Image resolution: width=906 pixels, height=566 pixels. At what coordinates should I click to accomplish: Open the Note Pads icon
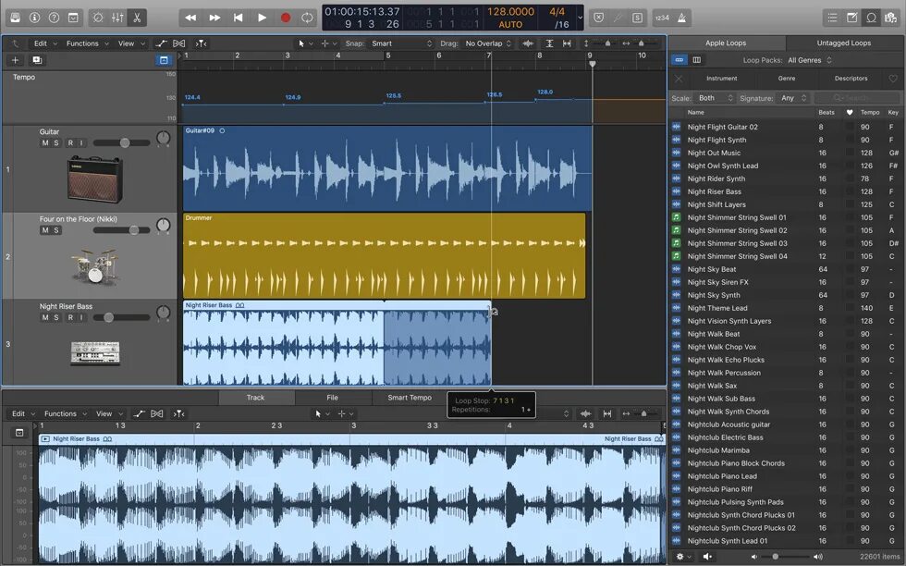851,18
